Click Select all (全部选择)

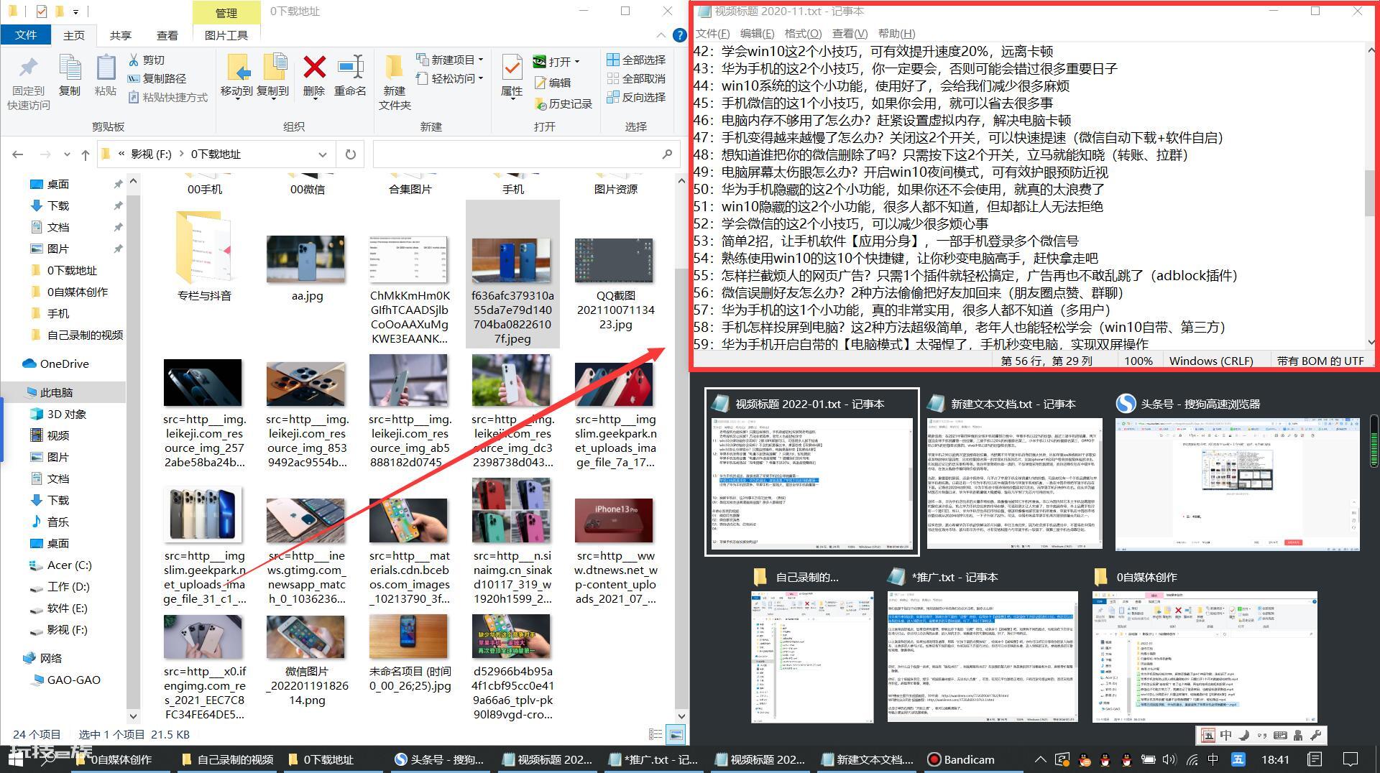pos(636,60)
